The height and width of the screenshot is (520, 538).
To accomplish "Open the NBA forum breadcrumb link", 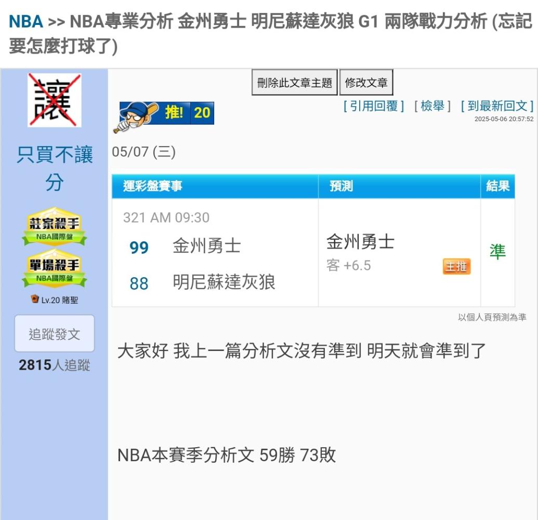I will point(26,21).
